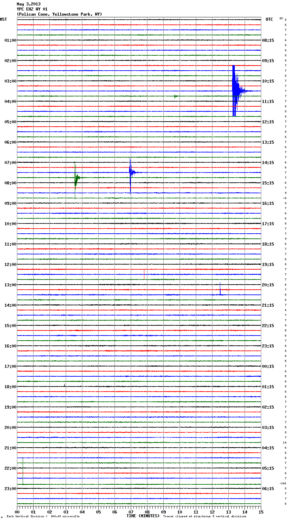Click the thin spike below the 12:00 trace

[144, 274]
